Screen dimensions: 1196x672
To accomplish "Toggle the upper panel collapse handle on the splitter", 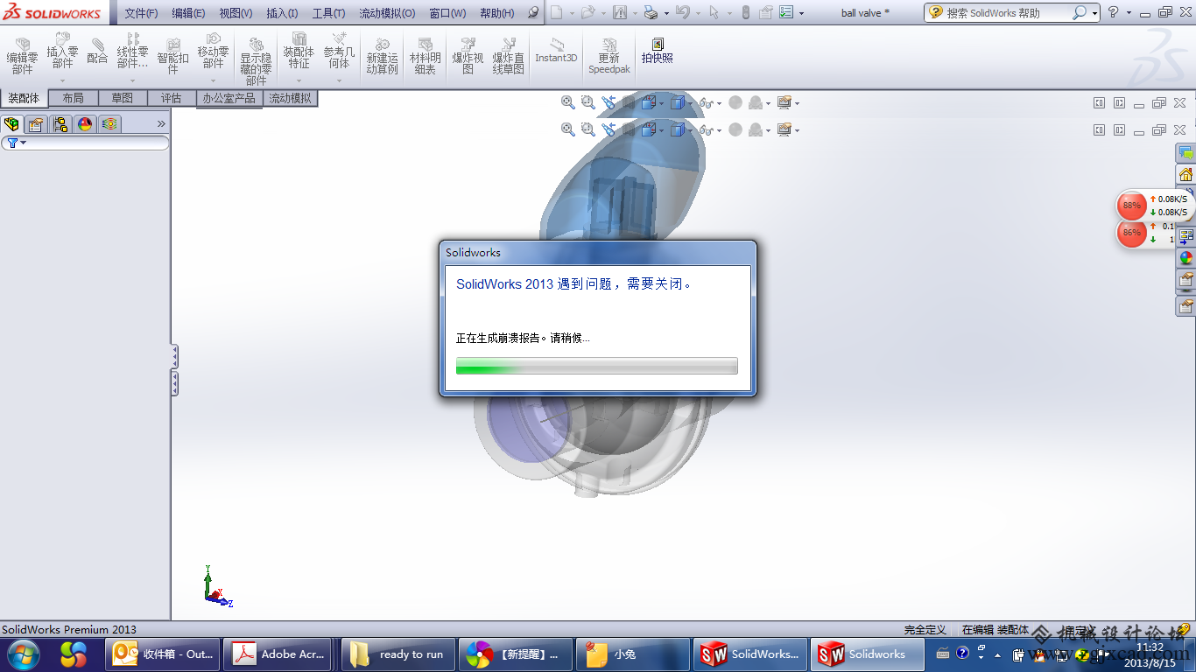I will [x=175, y=356].
